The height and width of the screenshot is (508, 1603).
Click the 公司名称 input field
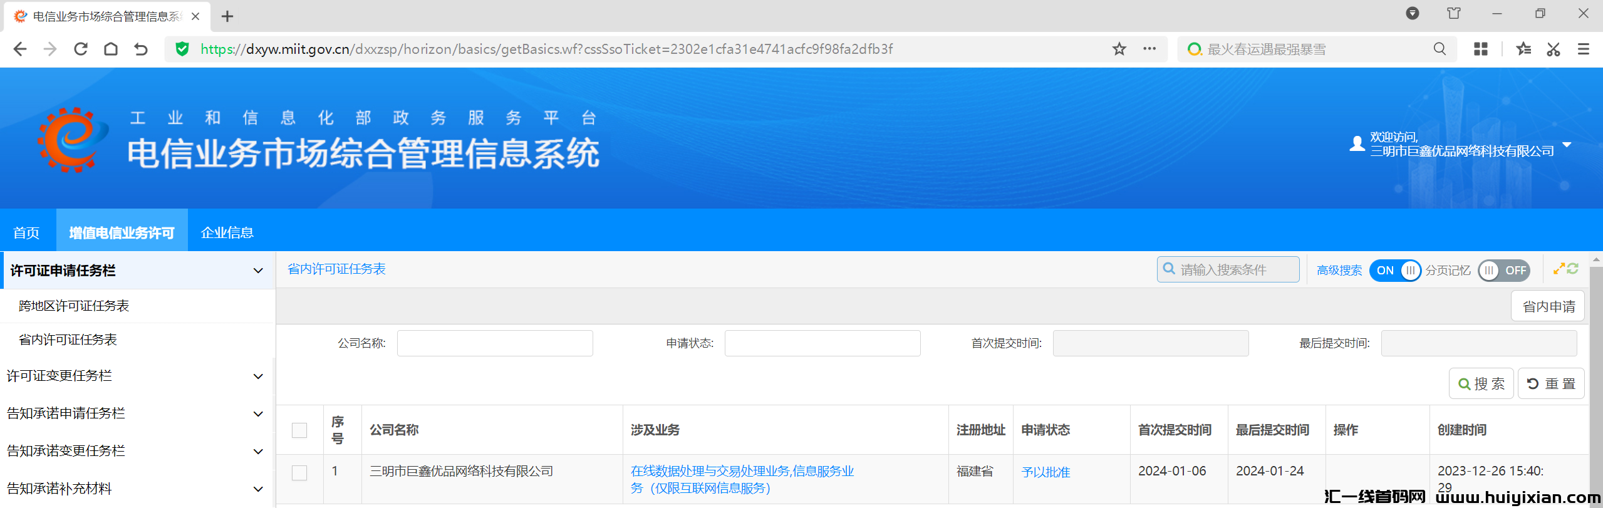click(x=495, y=343)
